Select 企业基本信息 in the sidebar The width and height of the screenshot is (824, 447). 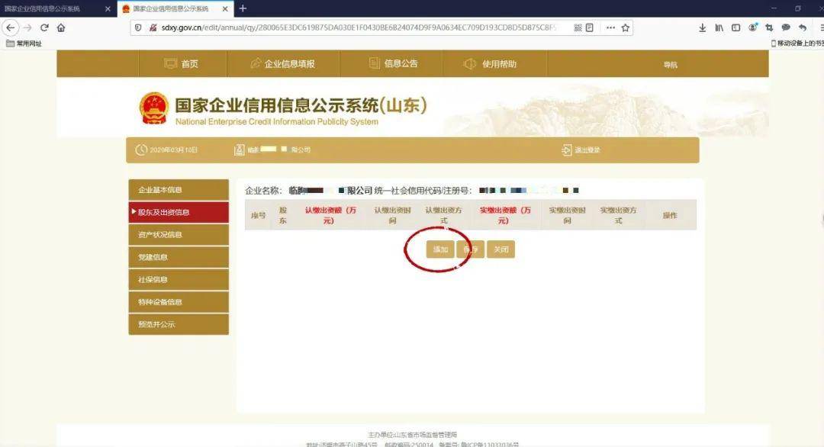click(x=179, y=190)
